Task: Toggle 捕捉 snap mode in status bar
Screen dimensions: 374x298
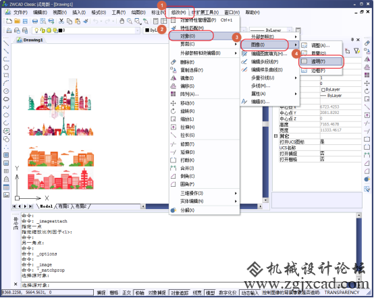Action: coord(101,293)
